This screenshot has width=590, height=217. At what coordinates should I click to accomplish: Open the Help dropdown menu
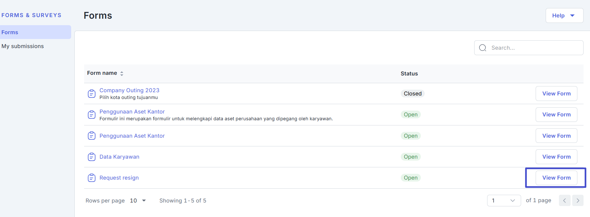(564, 15)
